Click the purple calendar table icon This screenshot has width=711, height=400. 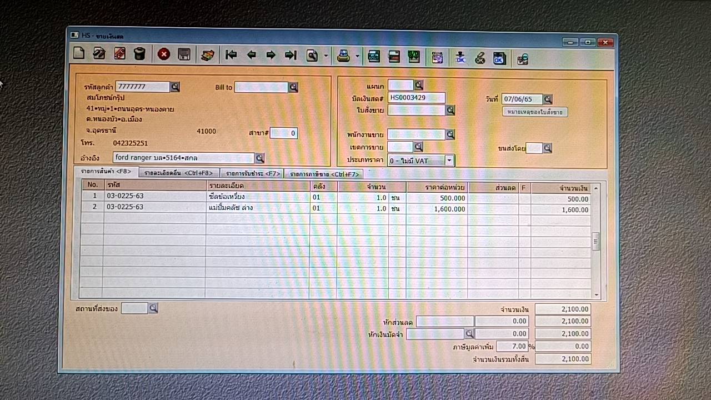coord(437,56)
